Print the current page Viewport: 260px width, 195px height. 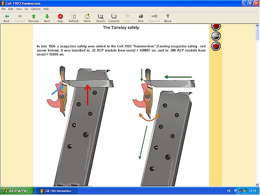tap(141, 18)
